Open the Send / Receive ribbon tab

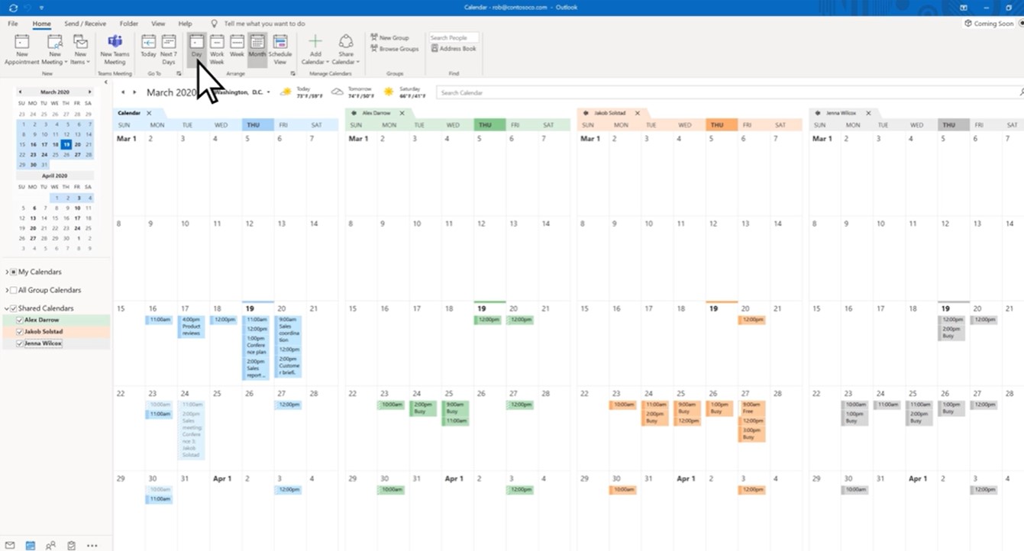coord(85,23)
